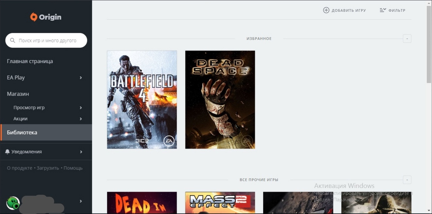Select Библиотека in the sidebar

pyautogui.click(x=46, y=132)
